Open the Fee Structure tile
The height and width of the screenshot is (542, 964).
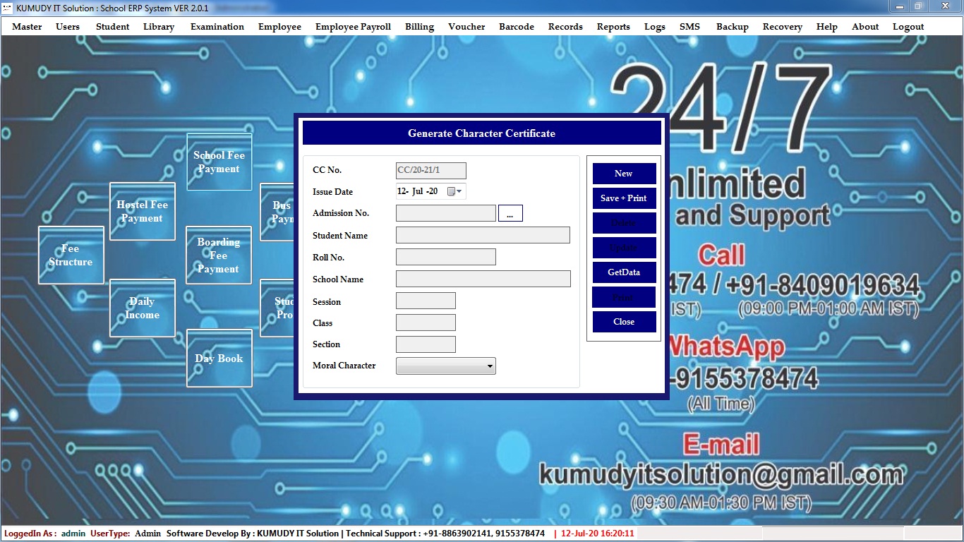point(71,255)
